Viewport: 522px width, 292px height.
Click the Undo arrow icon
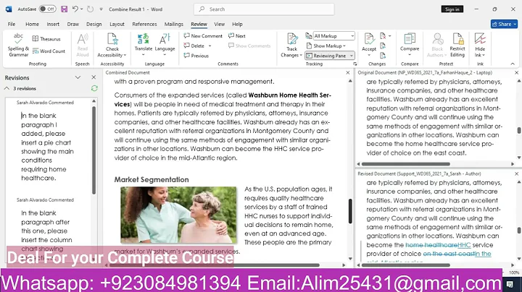[x=75, y=9]
